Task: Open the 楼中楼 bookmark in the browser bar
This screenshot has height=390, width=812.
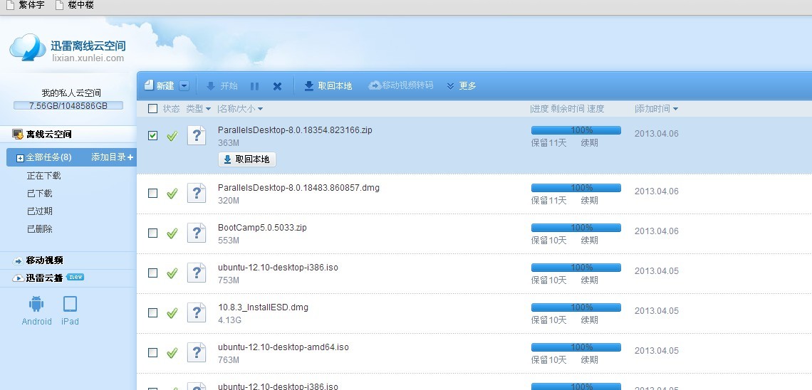Action: 74,5
